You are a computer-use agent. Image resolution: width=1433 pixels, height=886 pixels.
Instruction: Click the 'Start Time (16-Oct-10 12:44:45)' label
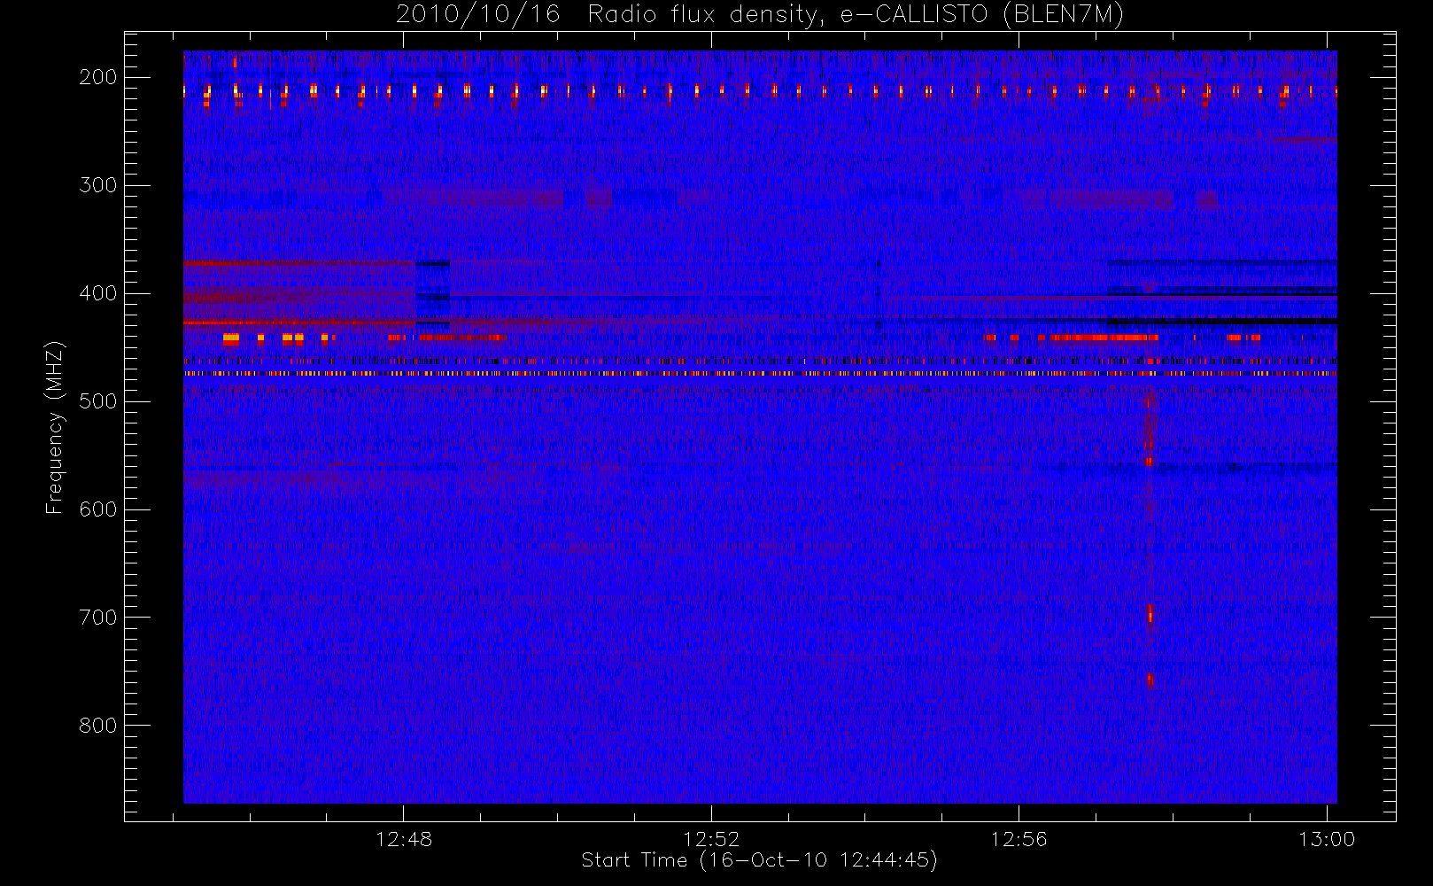point(759,860)
